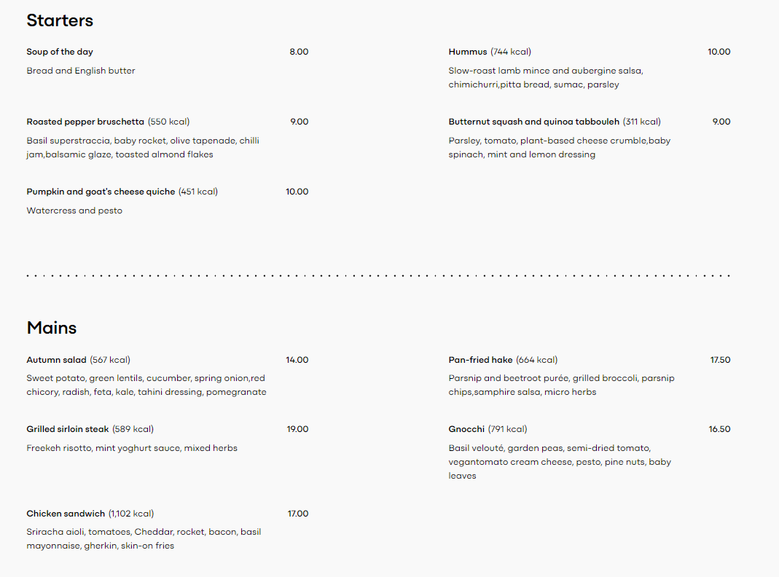Click the Grilled sirloin steak title
The width and height of the screenshot is (779, 577).
tap(68, 429)
